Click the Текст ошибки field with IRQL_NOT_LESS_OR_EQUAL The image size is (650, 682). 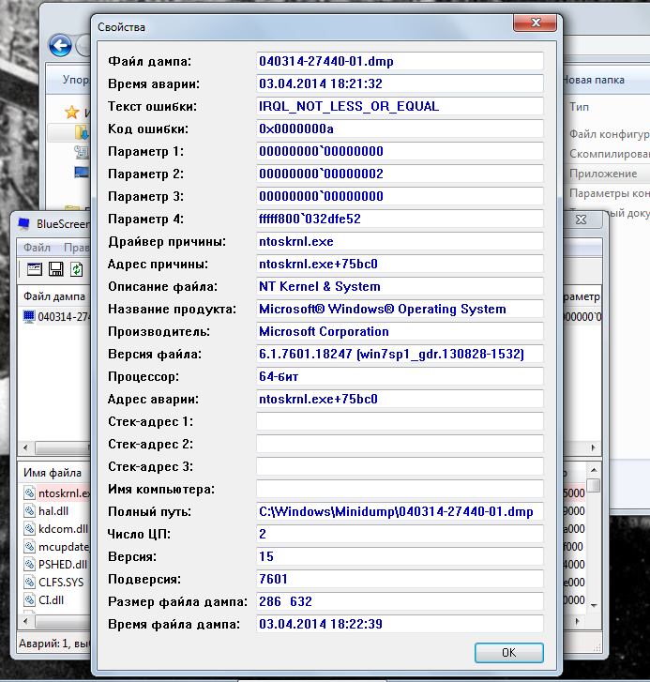tap(400, 106)
